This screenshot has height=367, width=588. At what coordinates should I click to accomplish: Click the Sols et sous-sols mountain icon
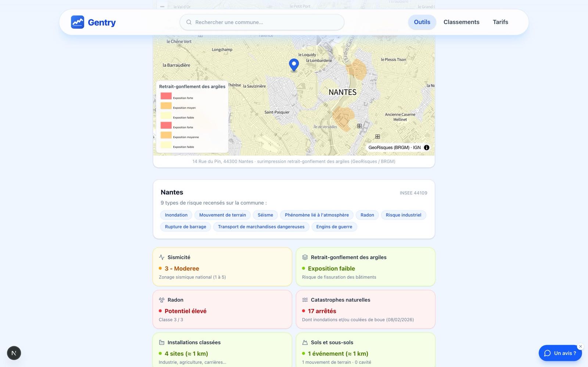point(305,342)
